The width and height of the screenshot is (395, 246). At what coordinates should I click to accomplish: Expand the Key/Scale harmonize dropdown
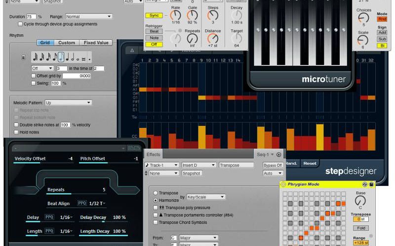205,197
